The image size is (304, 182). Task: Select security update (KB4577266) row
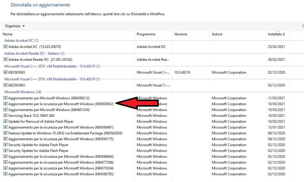(61, 162)
